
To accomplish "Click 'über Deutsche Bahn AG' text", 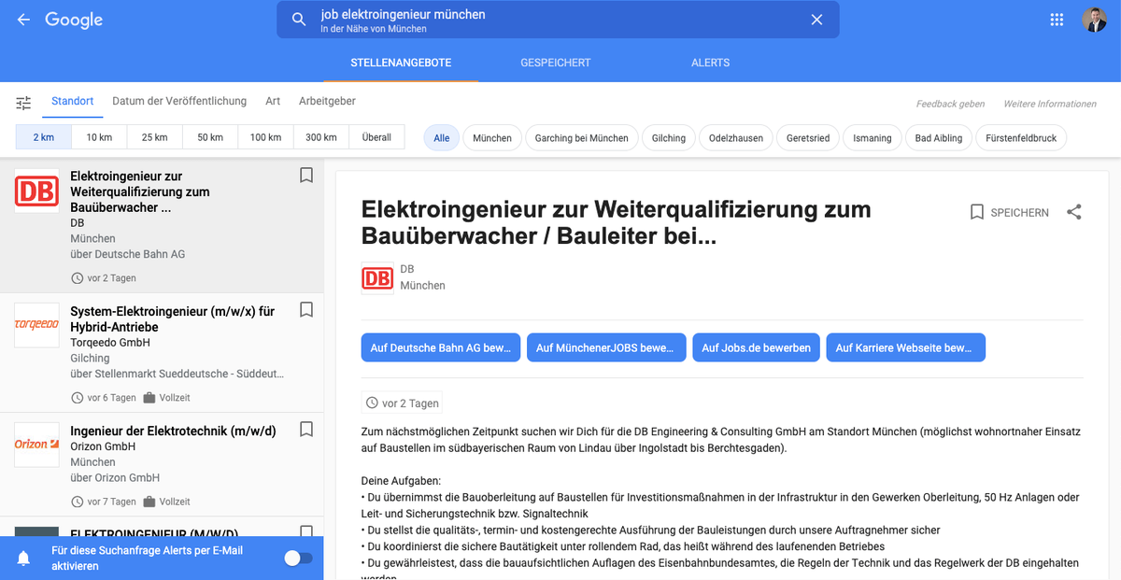I will click(x=128, y=254).
